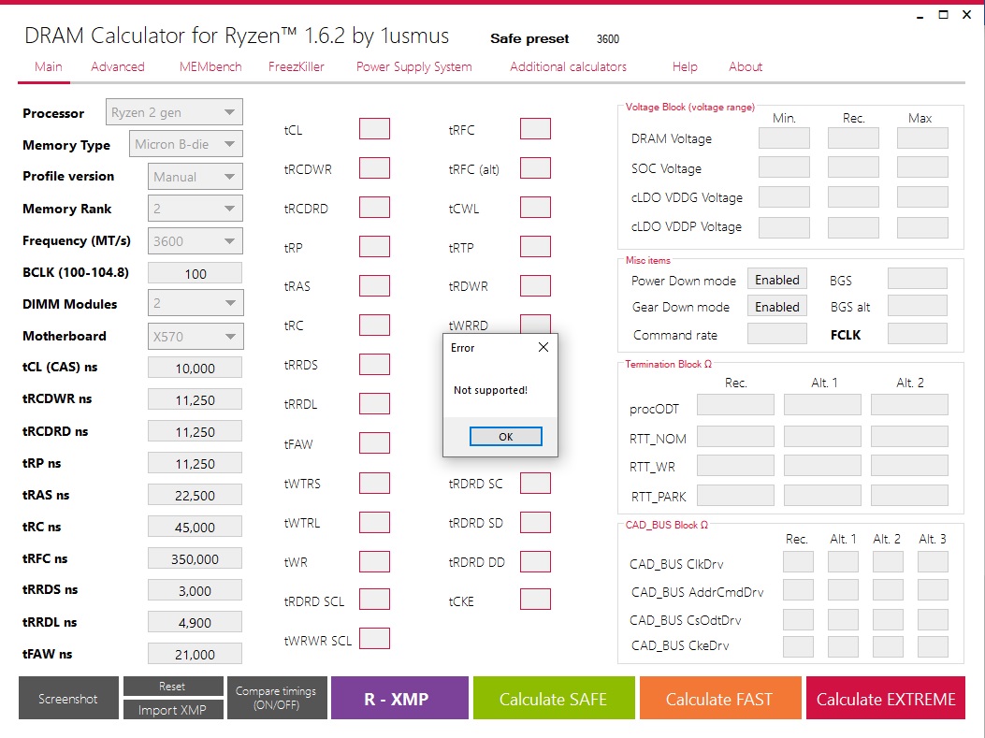985x738 pixels.
Task: Open the FreezKiller tab
Action: [297, 66]
